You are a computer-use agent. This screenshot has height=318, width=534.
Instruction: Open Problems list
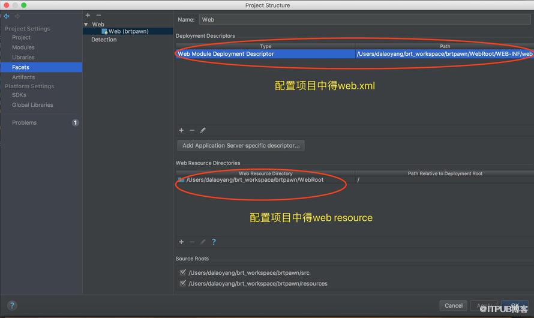point(24,122)
